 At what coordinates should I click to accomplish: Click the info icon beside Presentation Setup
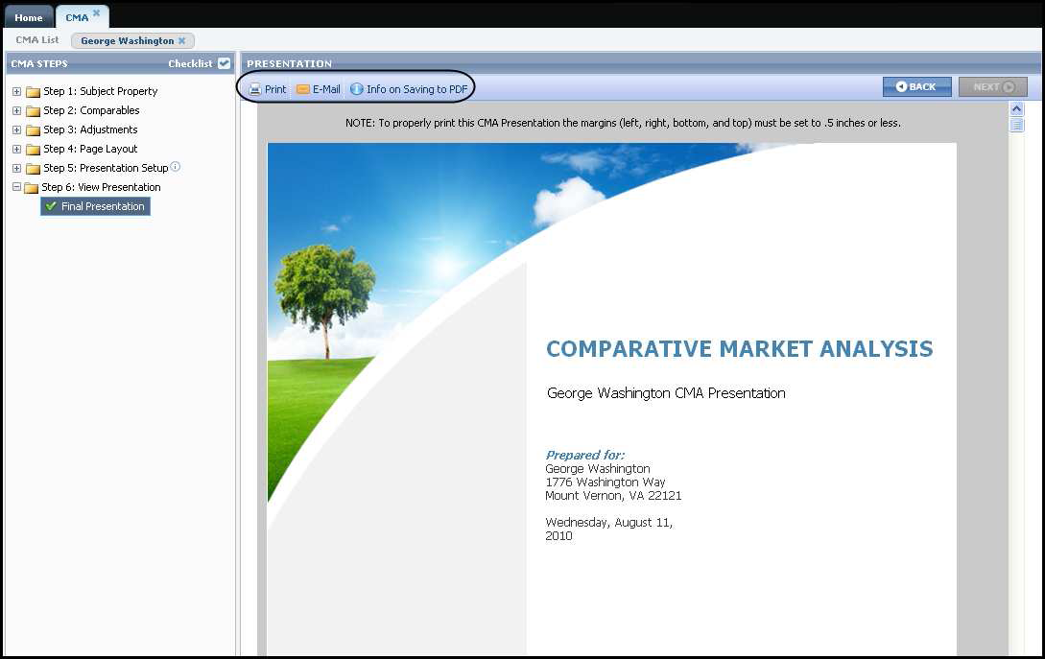point(176,167)
